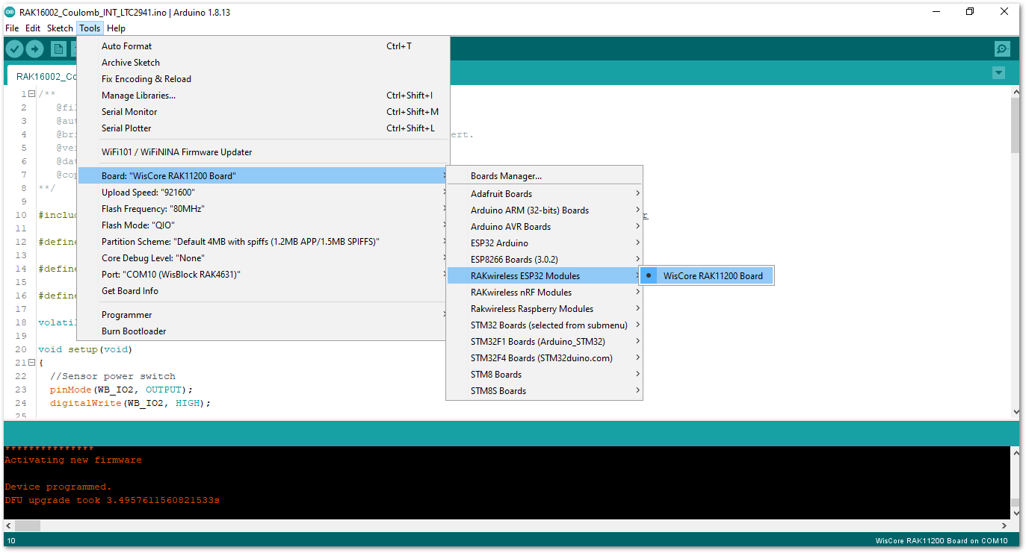Close the open Tools menu

tap(90, 28)
